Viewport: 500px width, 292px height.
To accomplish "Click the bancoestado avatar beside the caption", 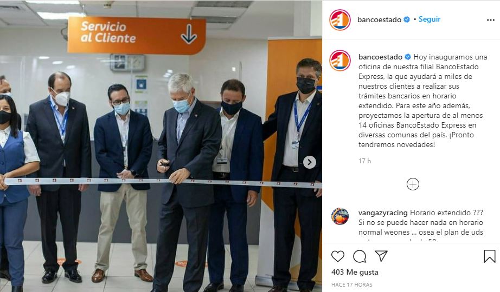I will point(340,61).
